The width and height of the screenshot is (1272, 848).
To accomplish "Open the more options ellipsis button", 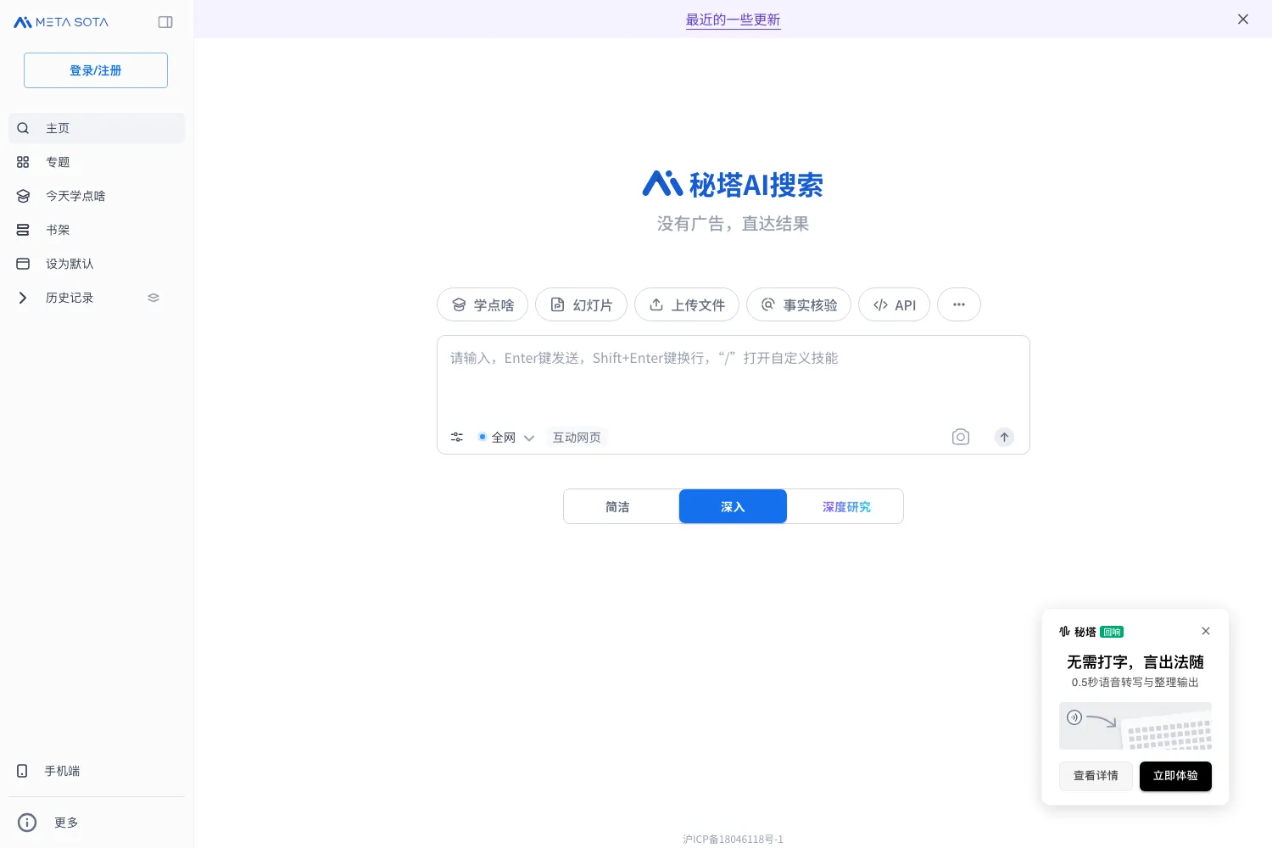I will pyautogui.click(x=959, y=304).
